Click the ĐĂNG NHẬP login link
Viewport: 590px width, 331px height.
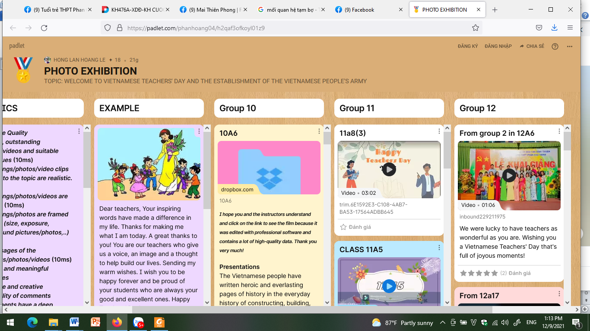pos(498,47)
